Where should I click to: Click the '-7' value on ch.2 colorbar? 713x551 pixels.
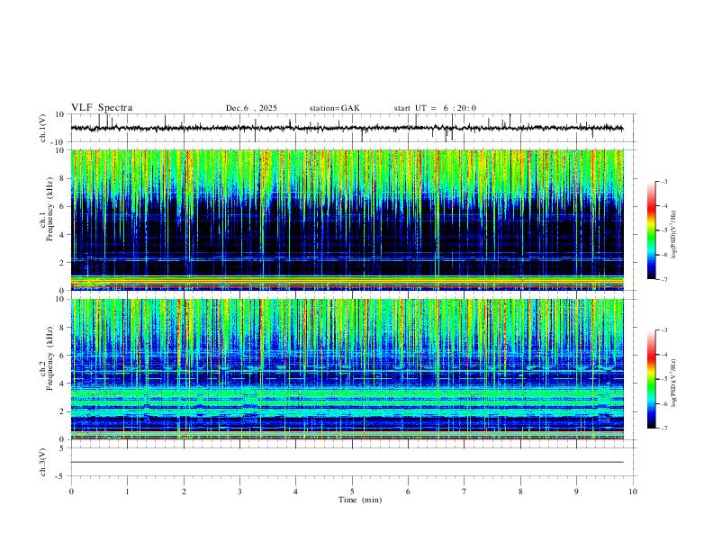point(663,428)
